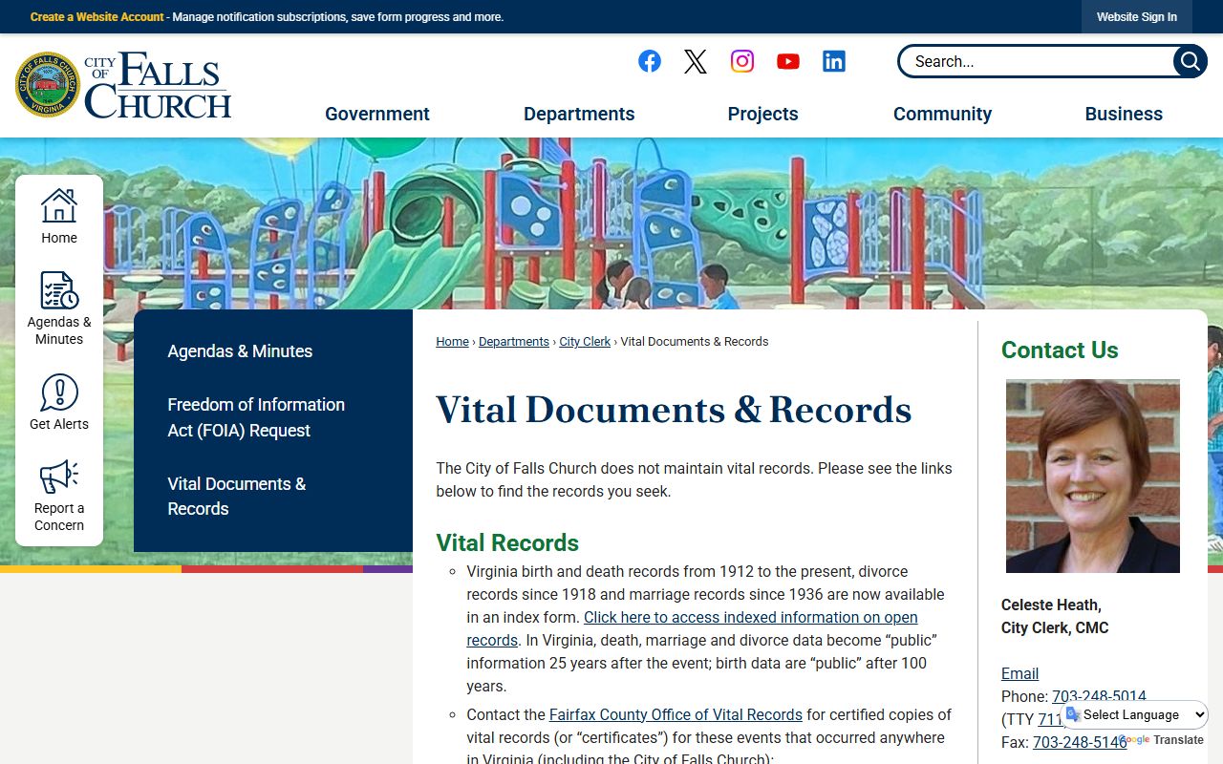The height and width of the screenshot is (764, 1223).
Task: Select Vital Documents & Records side menu item
Action: click(x=237, y=496)
